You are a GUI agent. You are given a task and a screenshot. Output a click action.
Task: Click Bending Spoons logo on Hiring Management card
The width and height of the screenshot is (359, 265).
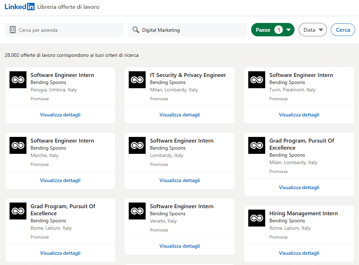pyautogui.click(x=257, y=218)
